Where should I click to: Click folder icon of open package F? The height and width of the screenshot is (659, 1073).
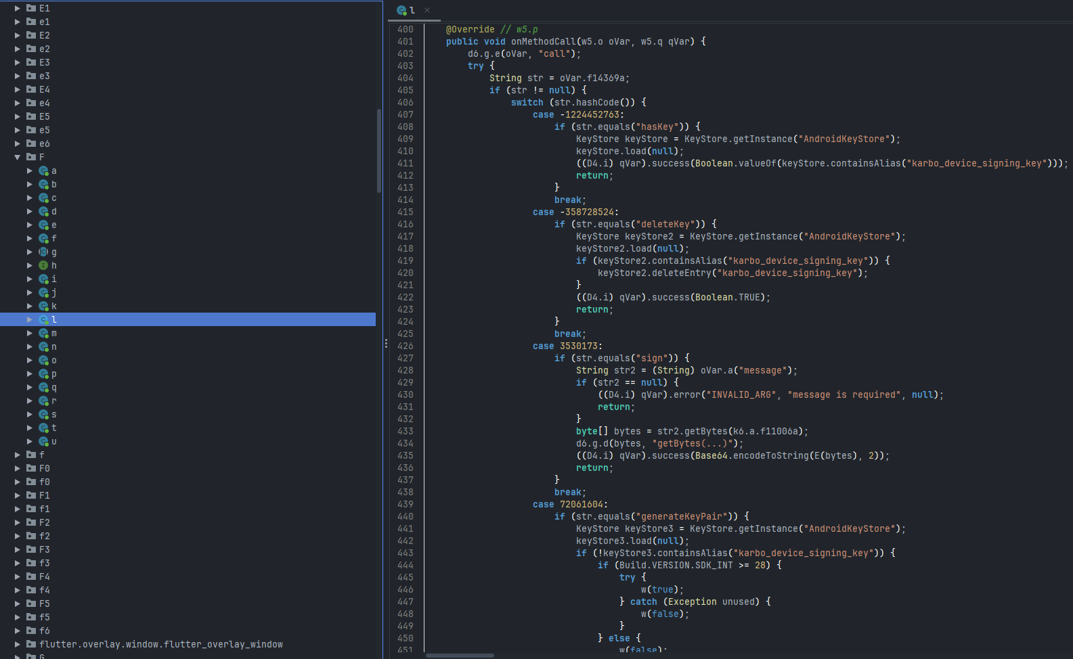click(31, 157)
